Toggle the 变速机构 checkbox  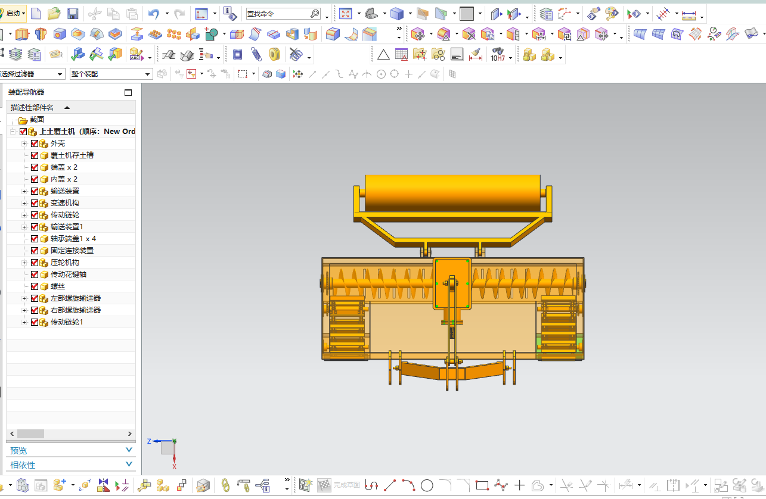(x=35, y=203)
